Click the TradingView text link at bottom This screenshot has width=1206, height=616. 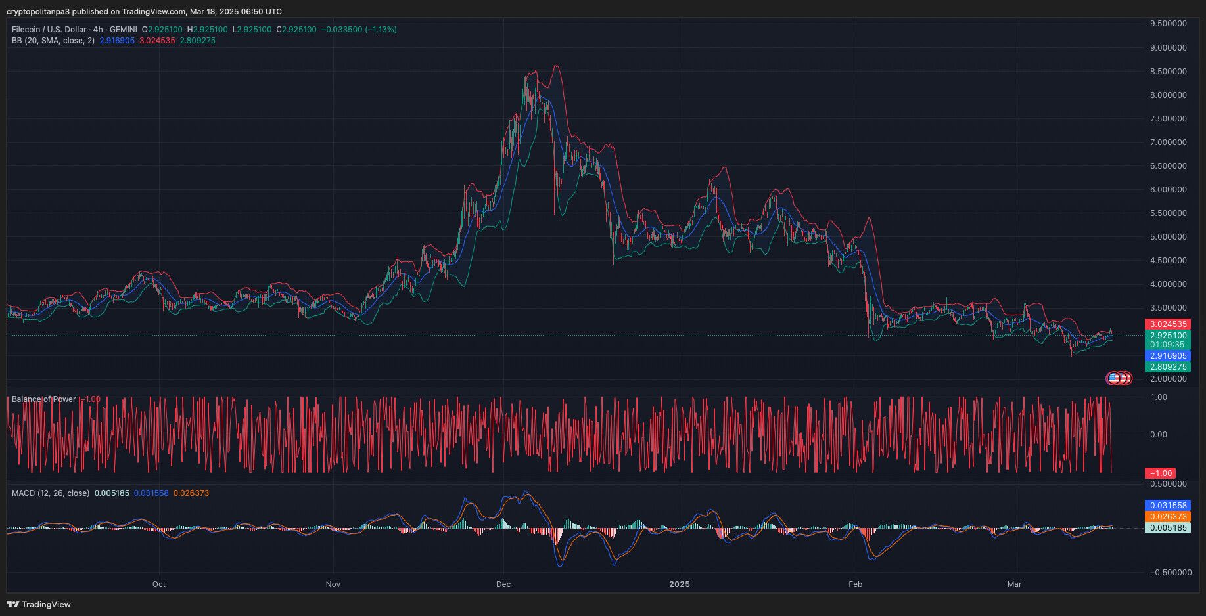[46, 604]
